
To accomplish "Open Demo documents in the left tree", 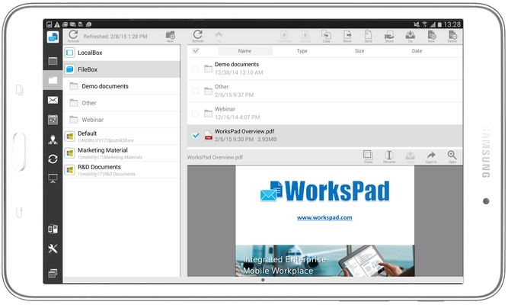I will 122,86.
